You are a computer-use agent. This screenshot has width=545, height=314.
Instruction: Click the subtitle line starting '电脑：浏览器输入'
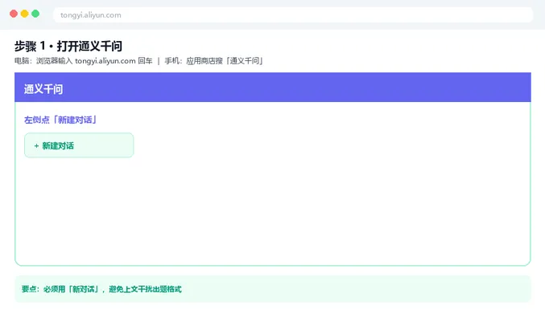coord(139,61)
